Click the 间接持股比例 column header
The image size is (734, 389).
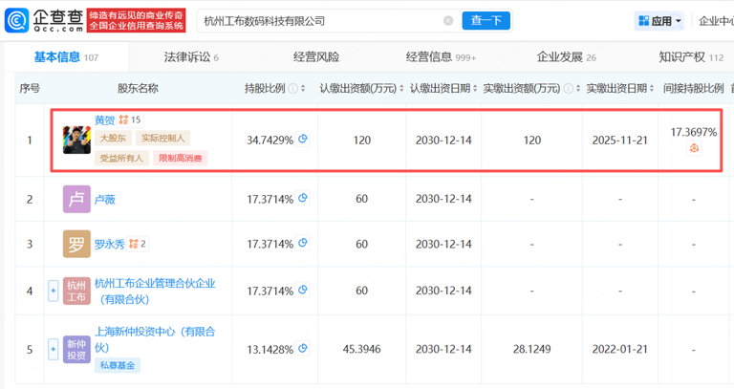click(x=694, y=89)
